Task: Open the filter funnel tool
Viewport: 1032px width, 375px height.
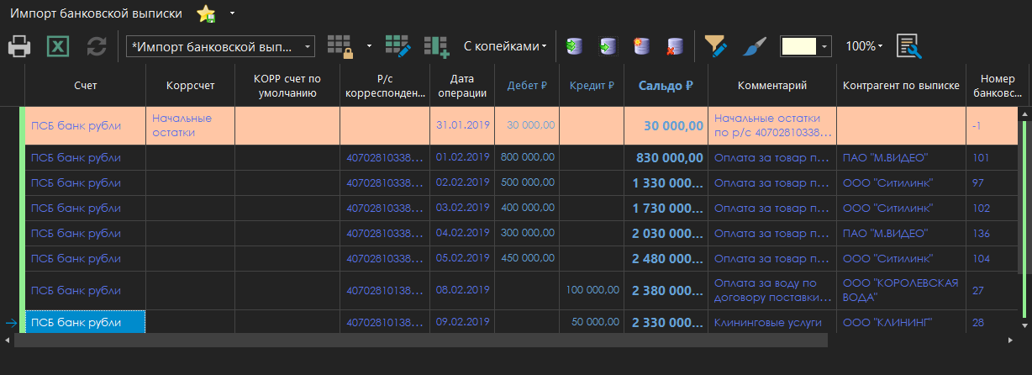Action: (715, 46)
